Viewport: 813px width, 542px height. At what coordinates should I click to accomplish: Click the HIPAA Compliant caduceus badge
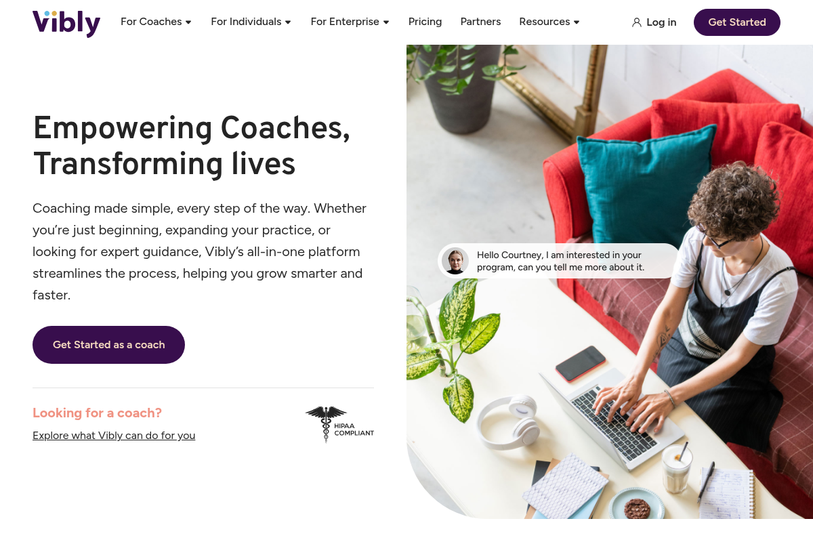339,424
